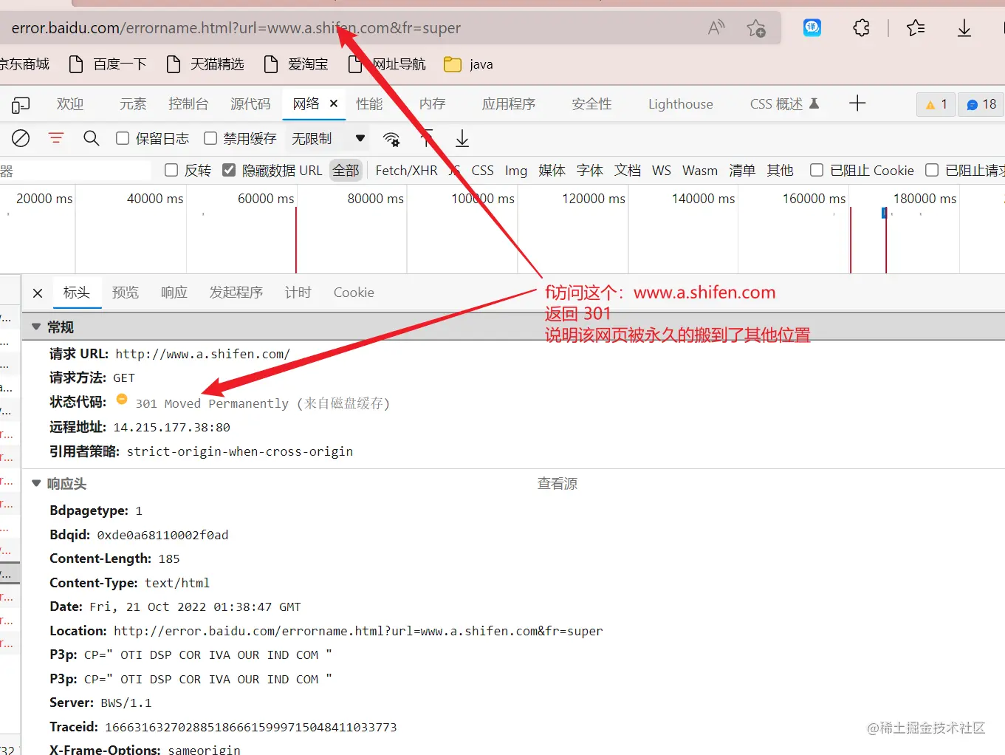Viewport: 1005px width, 755px height.
Task: Switch to the 安全性 DevTools tab
Action: (591, 104)
